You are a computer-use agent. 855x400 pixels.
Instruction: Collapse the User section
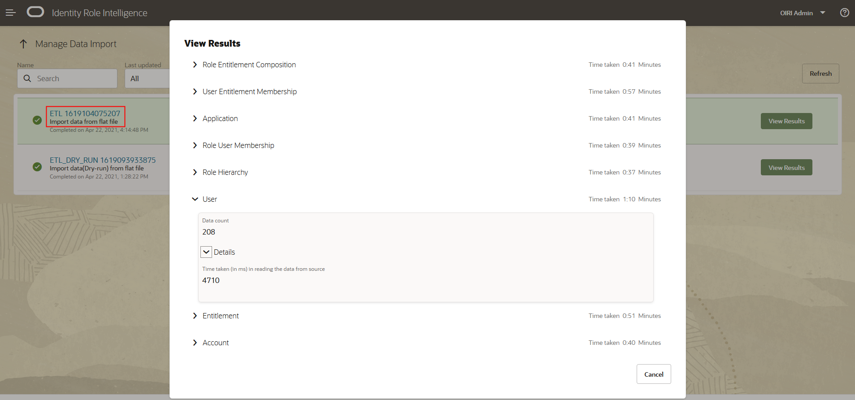[x=195, y=199]
